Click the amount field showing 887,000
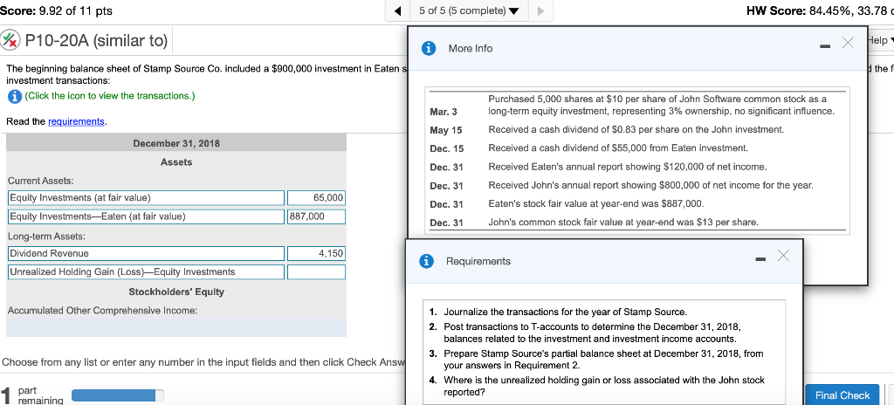 316,216
